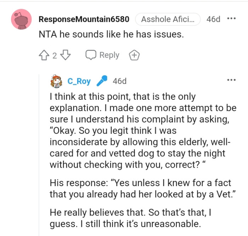
Task: Open the three-dot menu on C_Roy's reply
Action: [231, 80]
